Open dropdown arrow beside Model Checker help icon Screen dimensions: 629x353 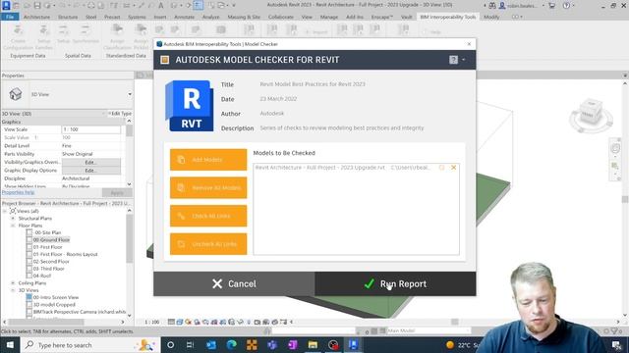(463, 60)
